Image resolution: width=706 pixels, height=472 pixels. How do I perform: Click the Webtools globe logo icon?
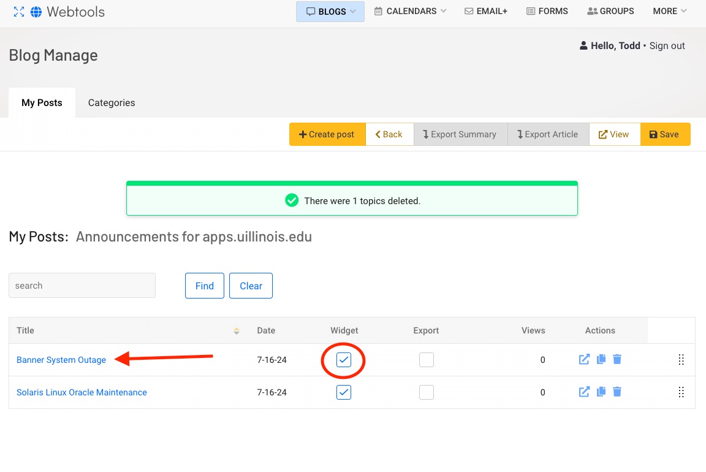36,12
